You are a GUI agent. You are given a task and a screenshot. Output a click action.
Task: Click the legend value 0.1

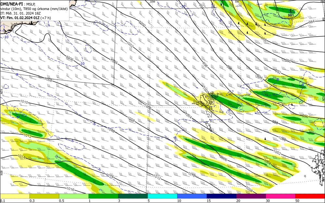point(3,201)
